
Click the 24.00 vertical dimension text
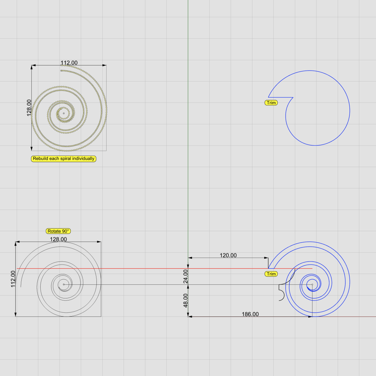tap(185, 276)
